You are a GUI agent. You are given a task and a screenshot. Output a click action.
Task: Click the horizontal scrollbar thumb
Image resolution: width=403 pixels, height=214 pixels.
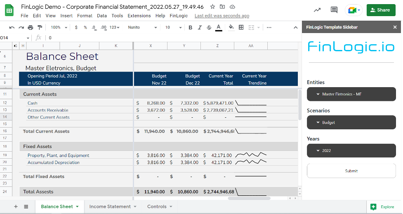point(249,198)
